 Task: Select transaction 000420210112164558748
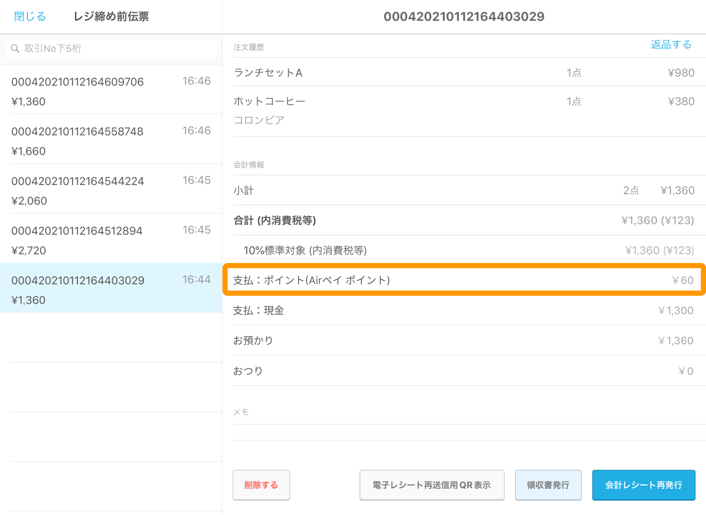(x=111, y=139)
